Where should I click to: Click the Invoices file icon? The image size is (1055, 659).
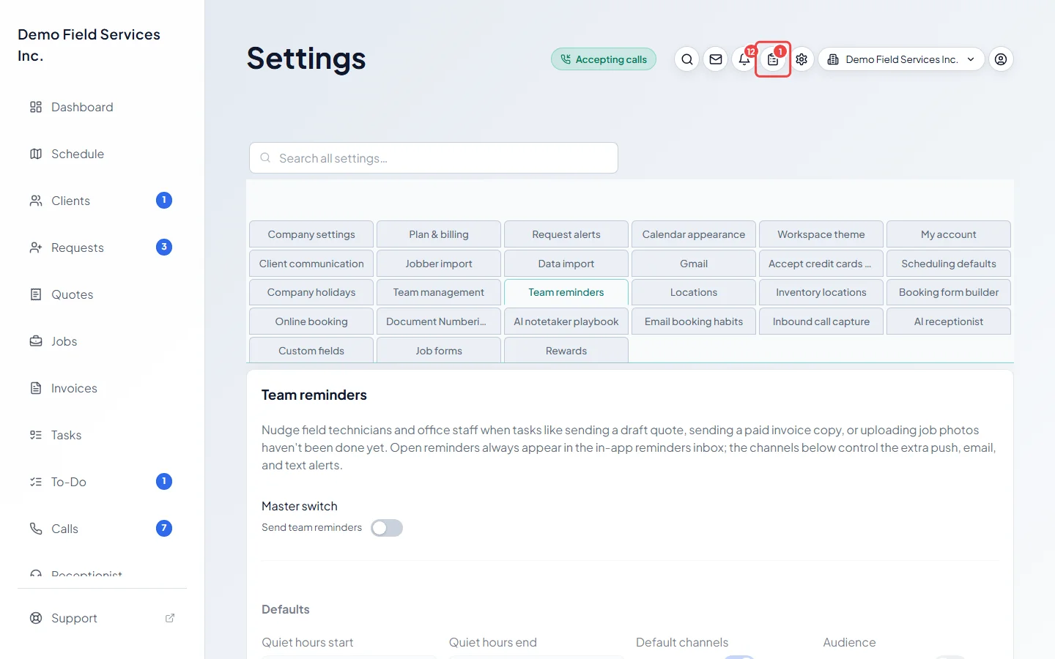pyautogui.click(x=36, y=388)
